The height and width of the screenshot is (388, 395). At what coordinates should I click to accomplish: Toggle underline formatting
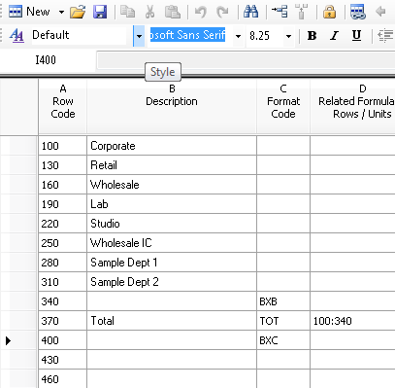(x=356, y=35)
